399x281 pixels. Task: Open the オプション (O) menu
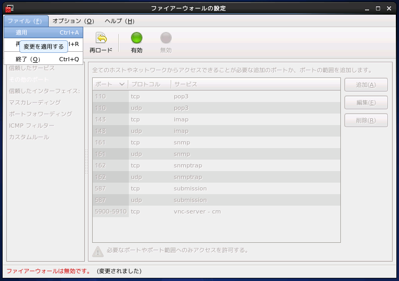pyautogui.click(x=73, y=21)
